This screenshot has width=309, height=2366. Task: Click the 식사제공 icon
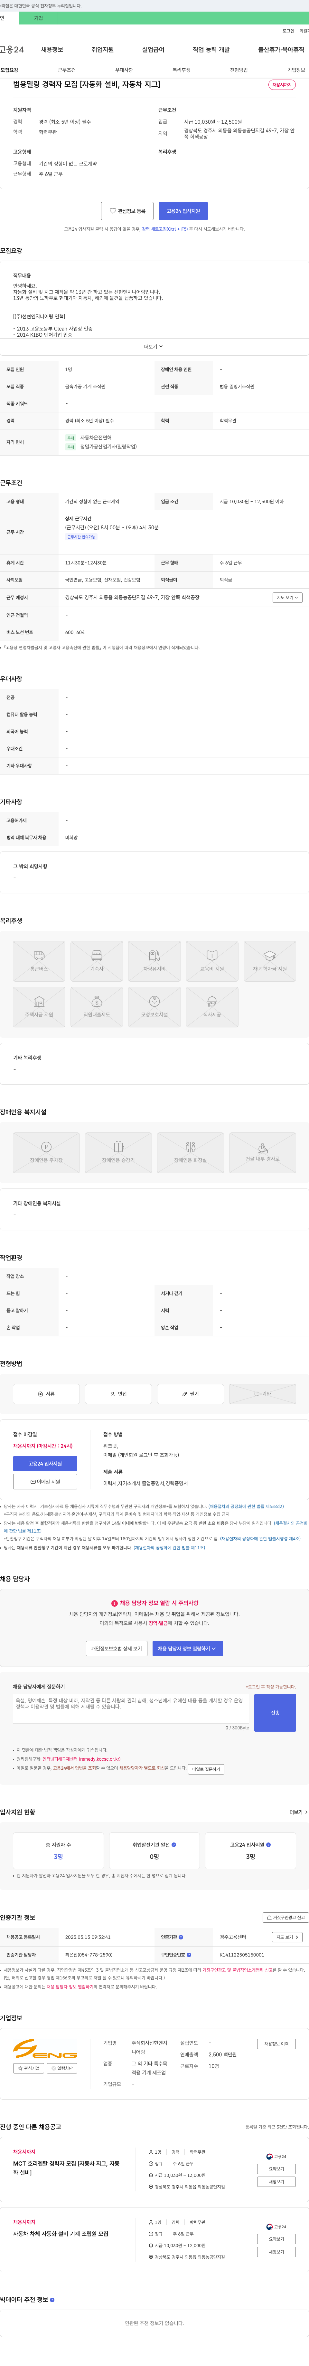click(212, 1007)
